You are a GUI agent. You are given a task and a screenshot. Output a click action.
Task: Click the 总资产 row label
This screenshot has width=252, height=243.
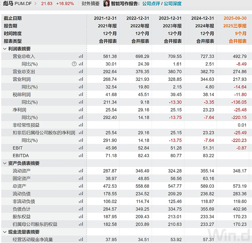(x=19, y=186)
